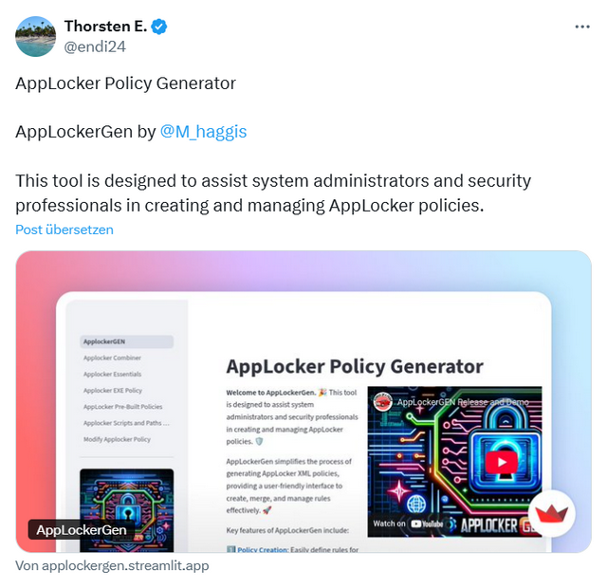Select Applocker Combiner sidebar item
The width and height of the screenshot is (607, 588).
tap(112, 358)
